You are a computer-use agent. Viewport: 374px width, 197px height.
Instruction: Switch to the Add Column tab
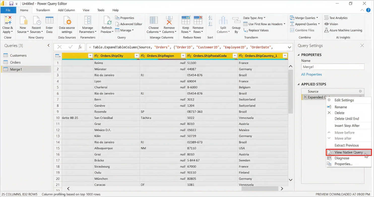pyautogui.click(x=66, y=10)
